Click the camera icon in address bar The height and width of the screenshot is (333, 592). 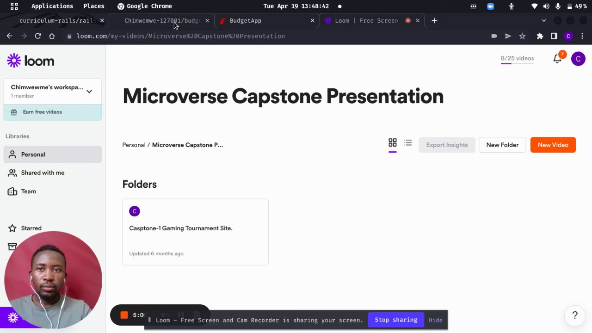click(494, 36)
